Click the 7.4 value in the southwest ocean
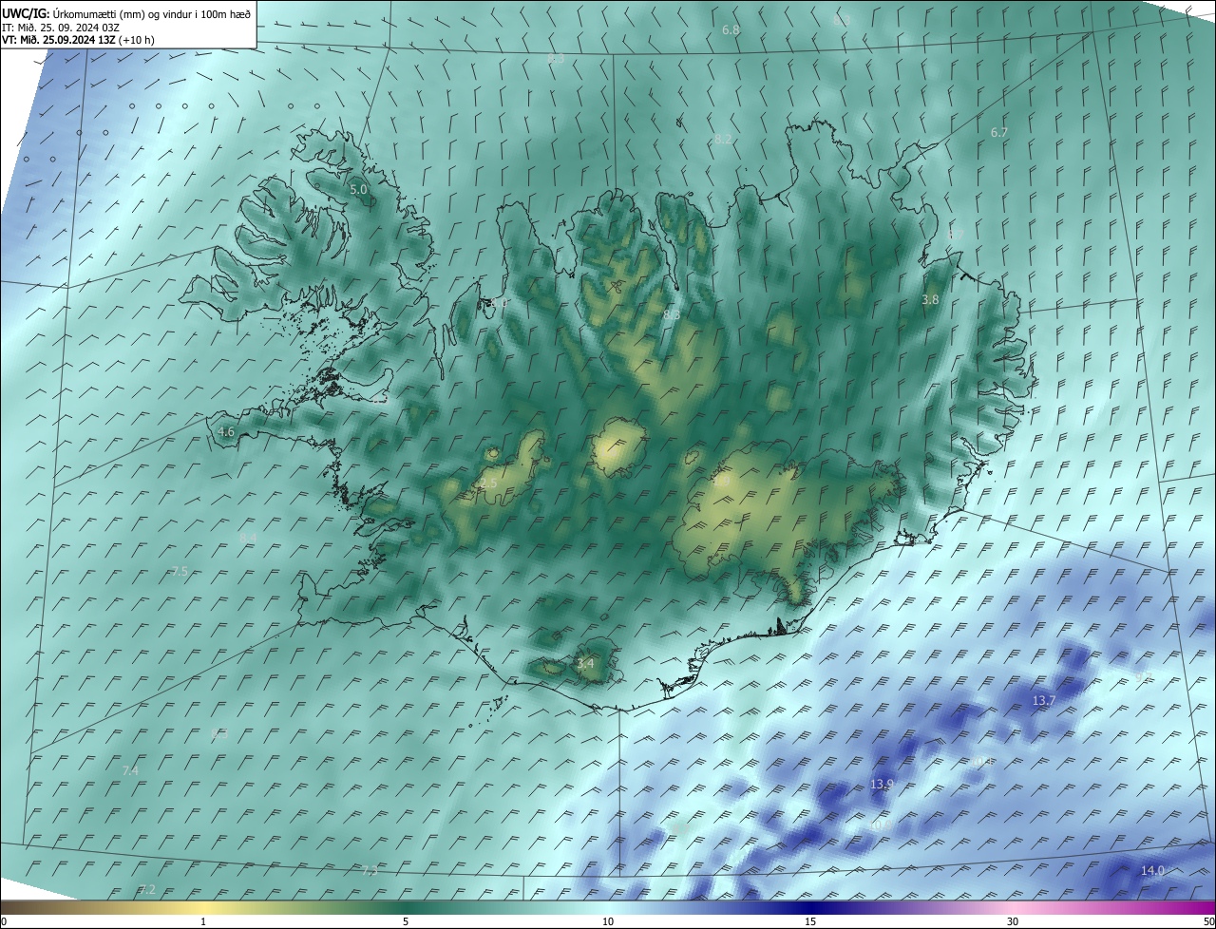 130,771
